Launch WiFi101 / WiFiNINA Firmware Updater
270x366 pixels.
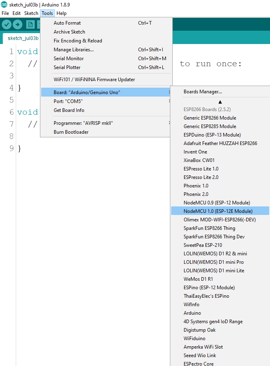click(x=106, y=79)
